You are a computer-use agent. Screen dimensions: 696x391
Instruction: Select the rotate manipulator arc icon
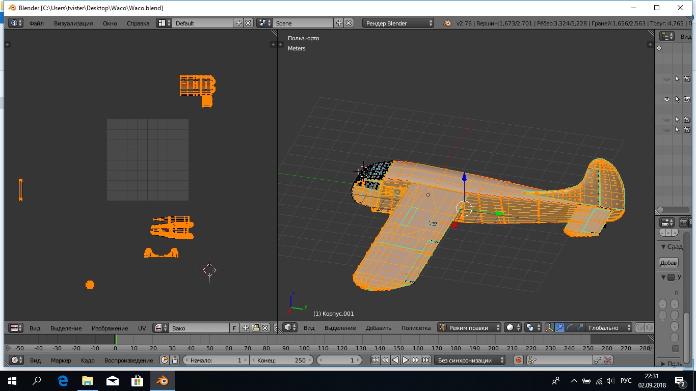(570, 328)
